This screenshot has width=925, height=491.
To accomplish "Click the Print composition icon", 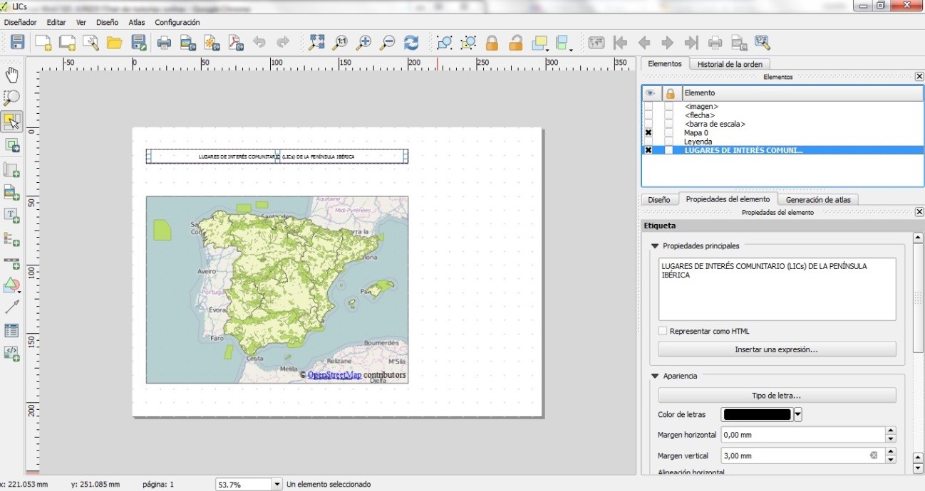I will click(164, 43).
